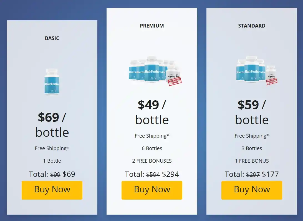
Task: Select the STANDARD plan heading
Action: (252, 26)
